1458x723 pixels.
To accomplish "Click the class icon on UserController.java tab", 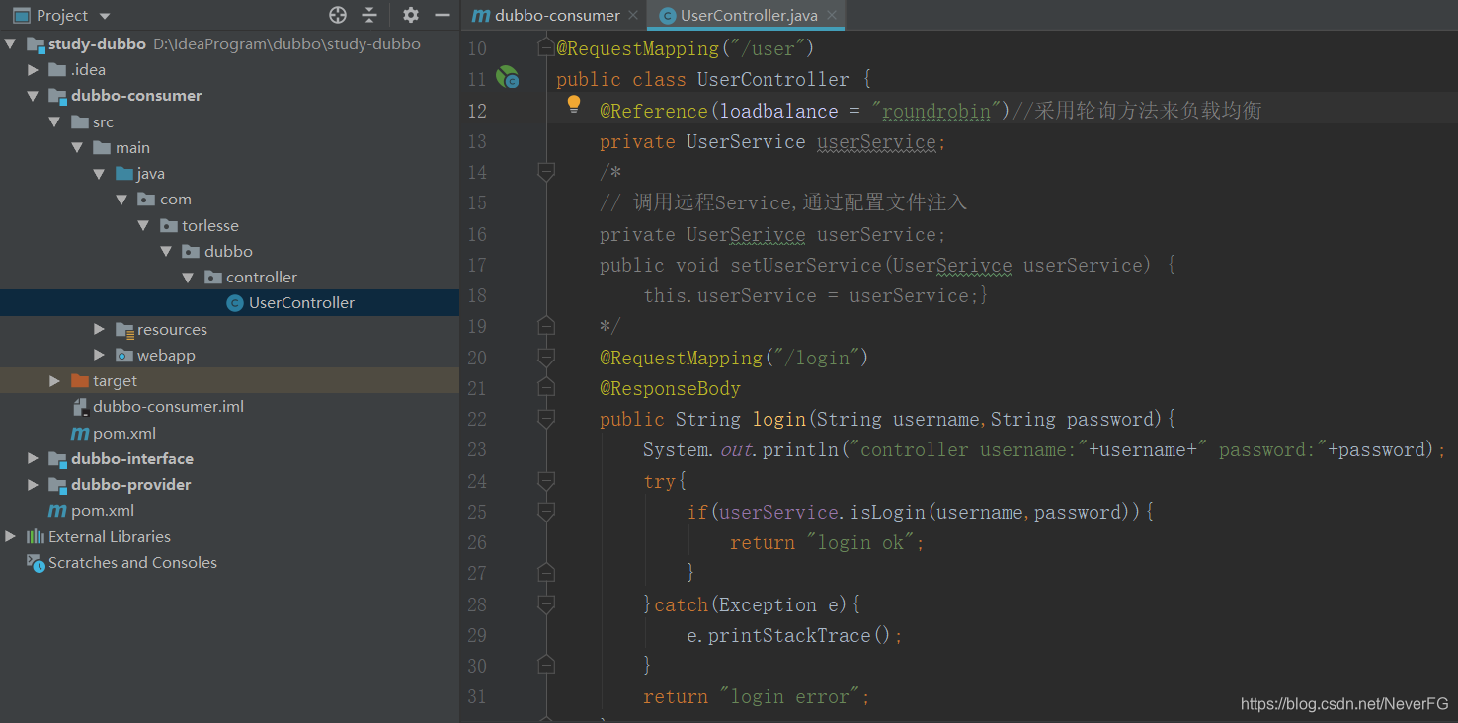I will pos(667,16).
